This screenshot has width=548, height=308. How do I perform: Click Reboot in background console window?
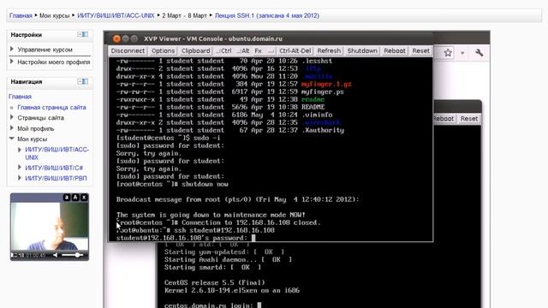pos(444,119)
